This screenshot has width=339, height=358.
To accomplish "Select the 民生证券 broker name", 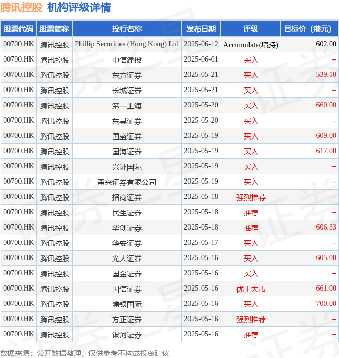I will click(x=127, y=213).
